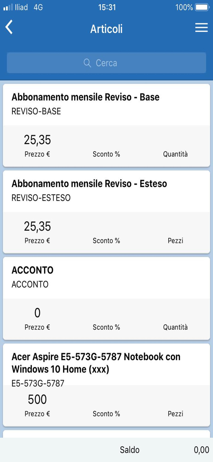Screen dimensions: 213x462
Task: Tap the search magnifier icon
Action: (x=87, y=63)
